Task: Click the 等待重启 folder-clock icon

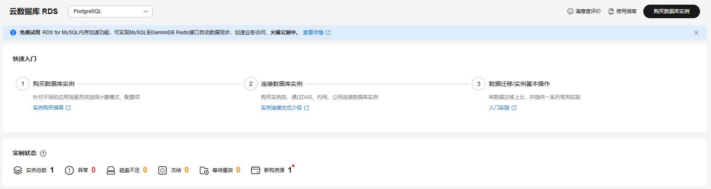Action: click(204, 170)
